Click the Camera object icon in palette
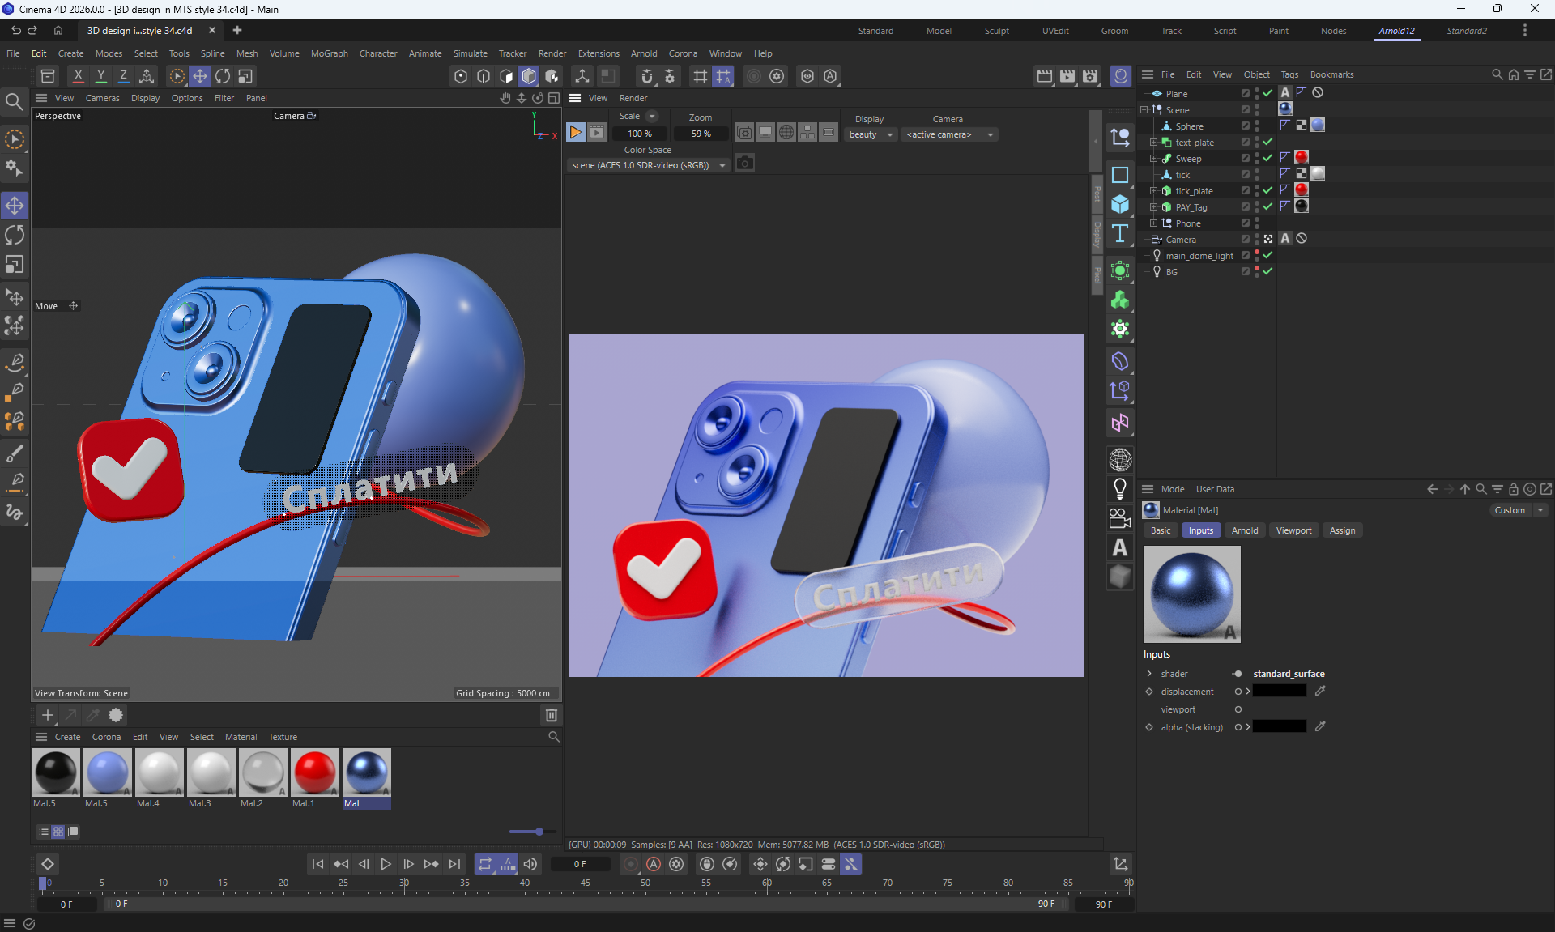Screen dimensions: 1555x932 click(1120, 518)
